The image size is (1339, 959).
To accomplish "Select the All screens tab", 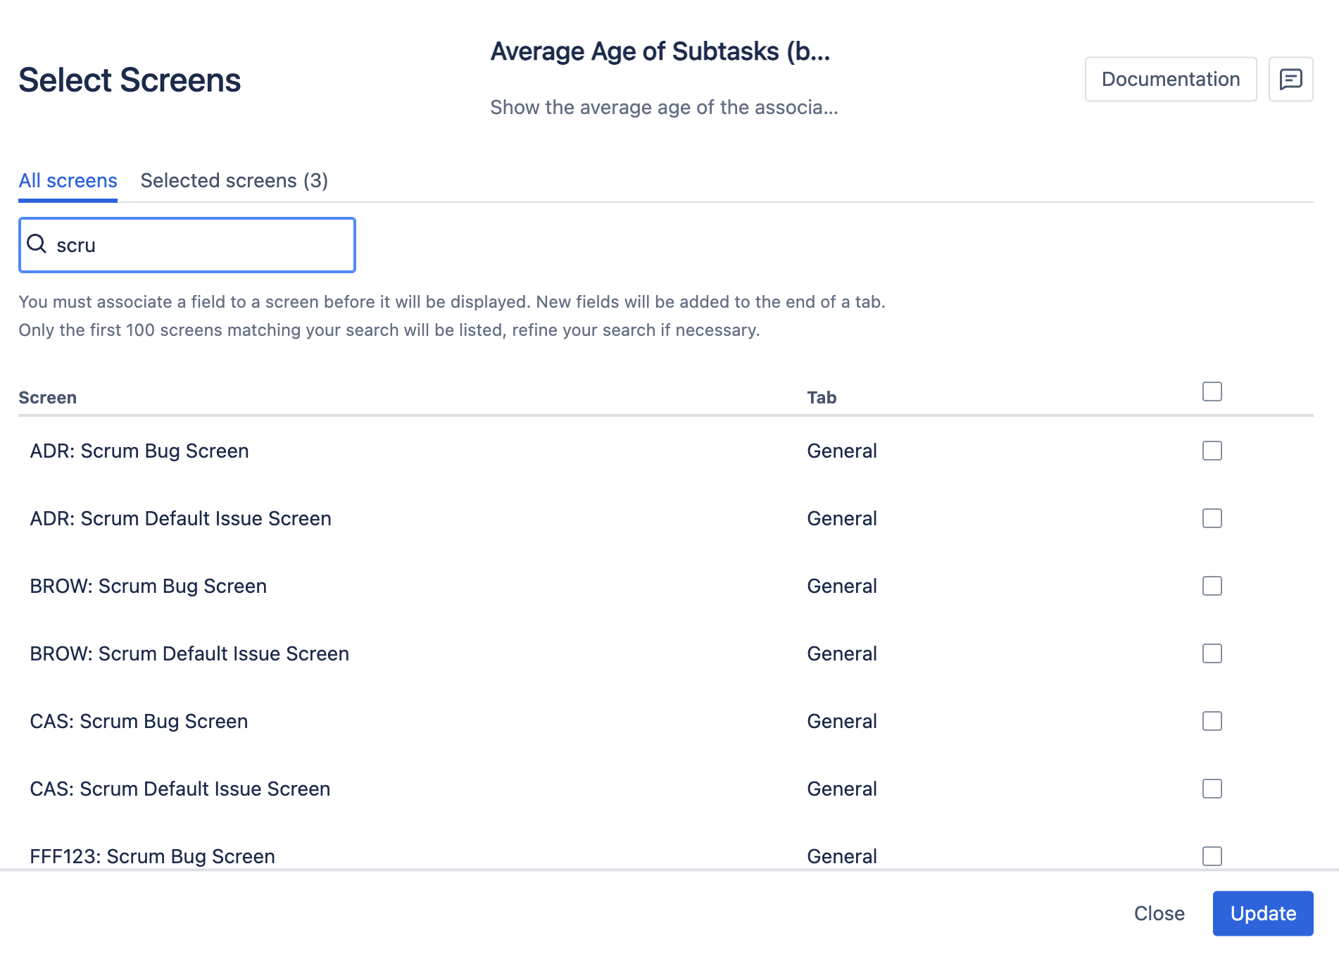I will point(68,180).
